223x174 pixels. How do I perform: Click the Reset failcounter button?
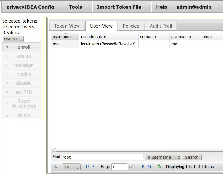22,104
